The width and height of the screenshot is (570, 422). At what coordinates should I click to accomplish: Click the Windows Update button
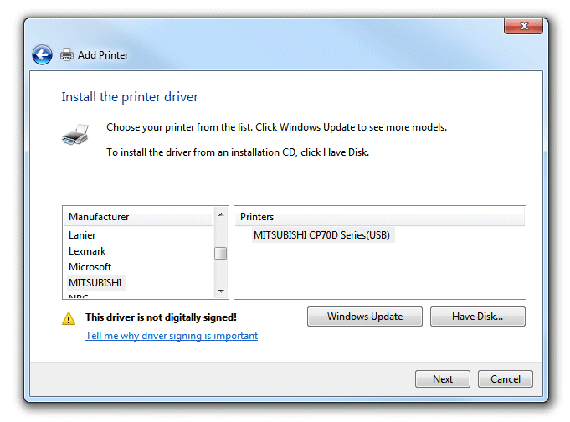(365, 316)
